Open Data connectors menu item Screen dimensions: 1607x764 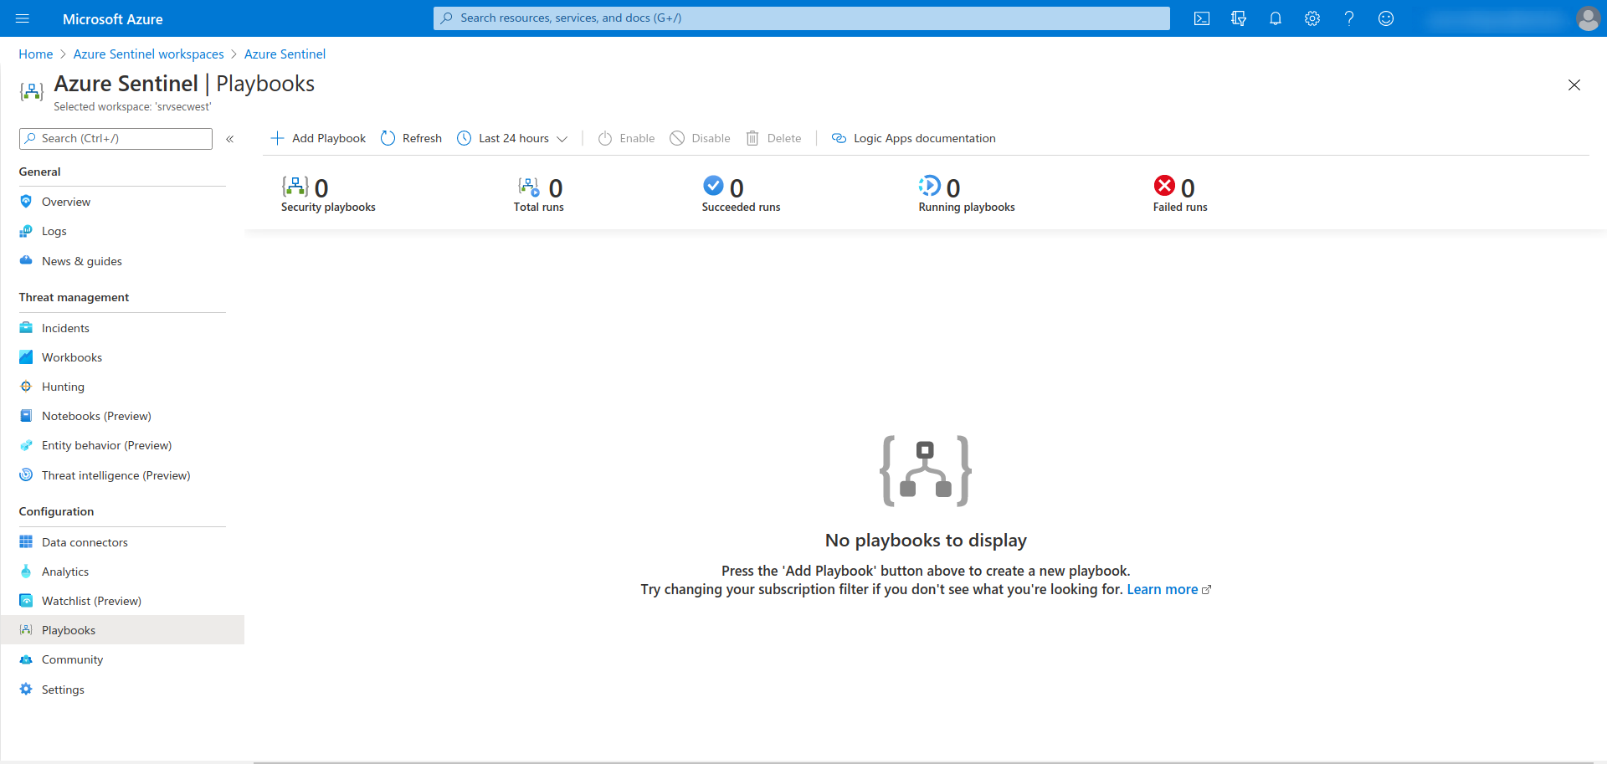(x=85, y=542)
